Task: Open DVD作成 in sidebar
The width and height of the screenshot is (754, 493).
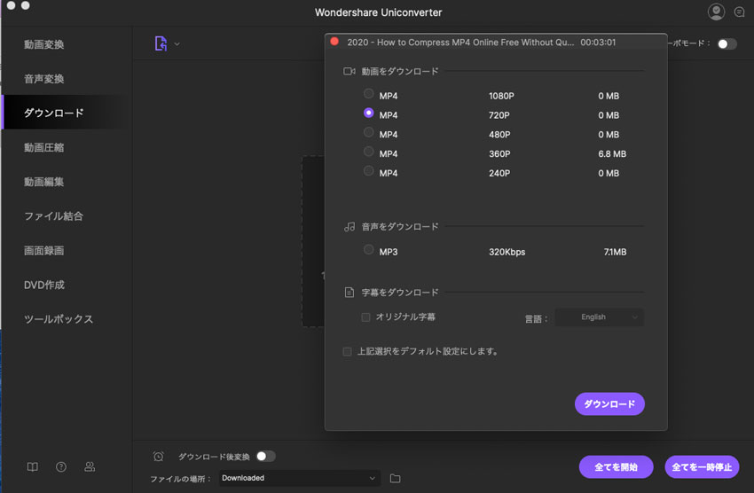Action: point(44,285)
